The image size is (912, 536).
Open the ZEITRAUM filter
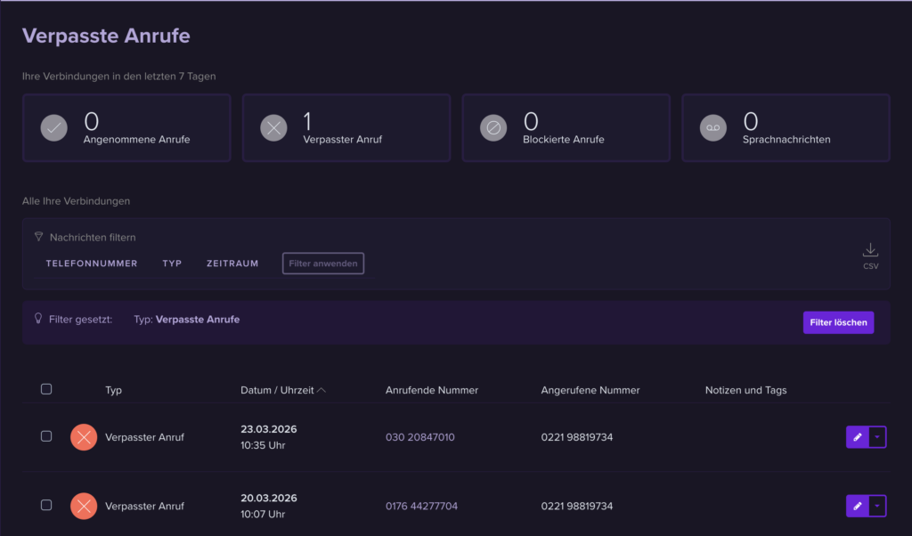[x=232, y=264]
